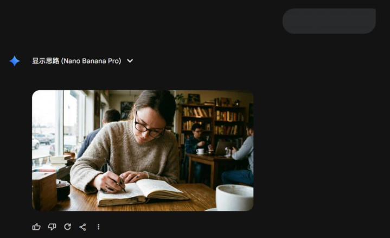Regenerate the response with the redo icon
Screen dimensions: 390x238
coord(67,227)
